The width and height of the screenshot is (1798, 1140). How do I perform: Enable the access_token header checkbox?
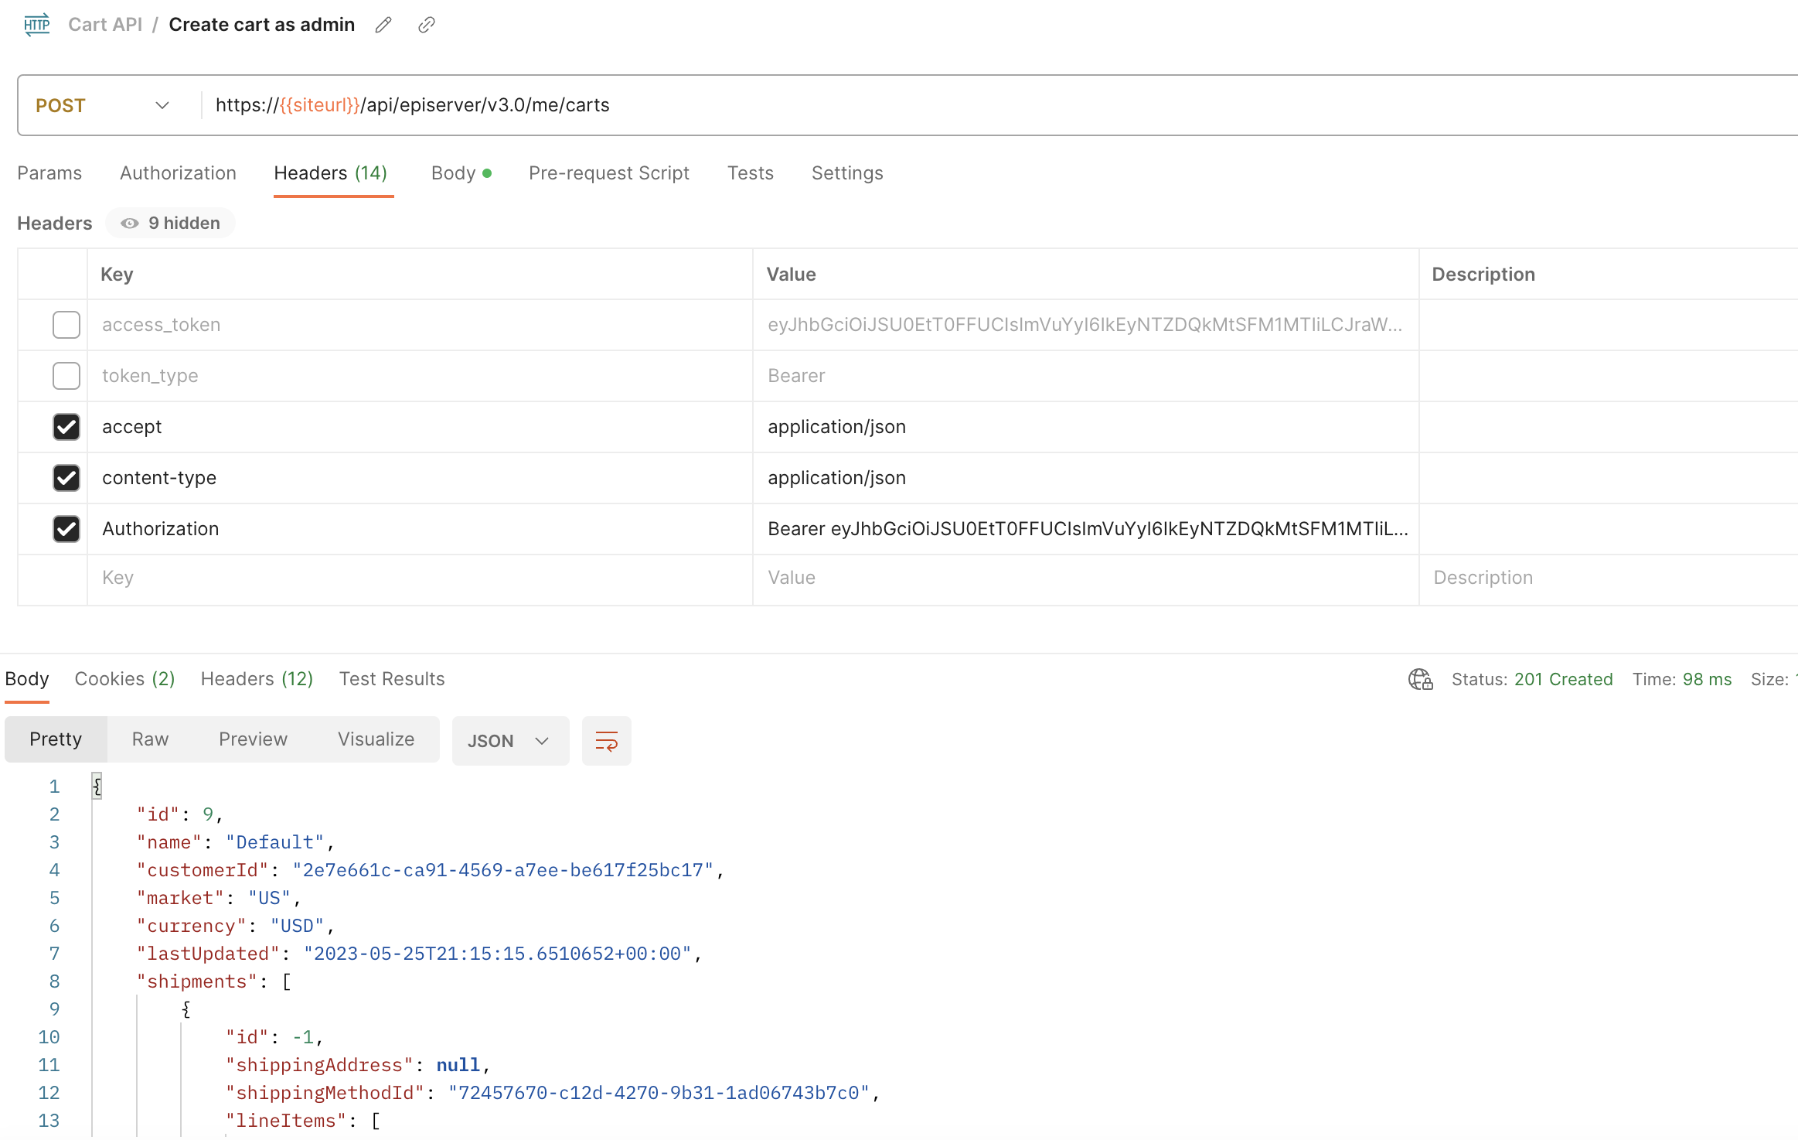(66, 325)
